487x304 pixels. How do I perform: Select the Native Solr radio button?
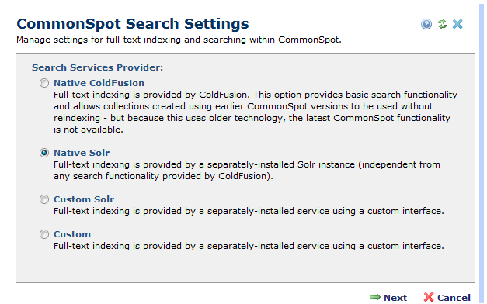coord(44,153)
